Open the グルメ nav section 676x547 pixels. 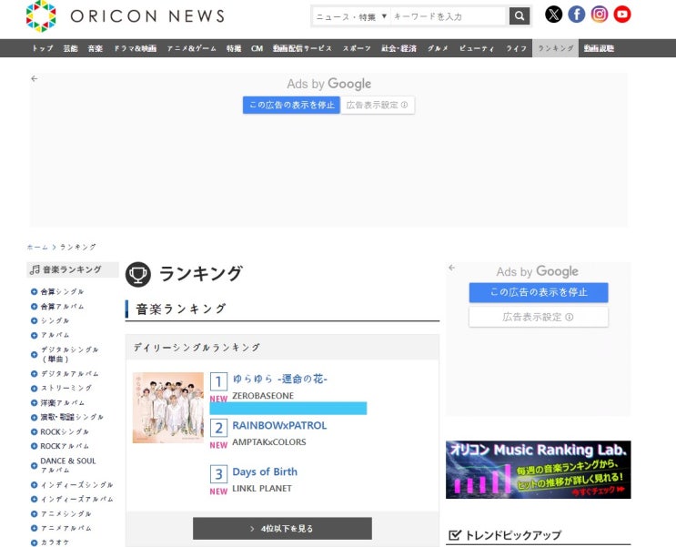pyautogui.click(x=438, y=48)
